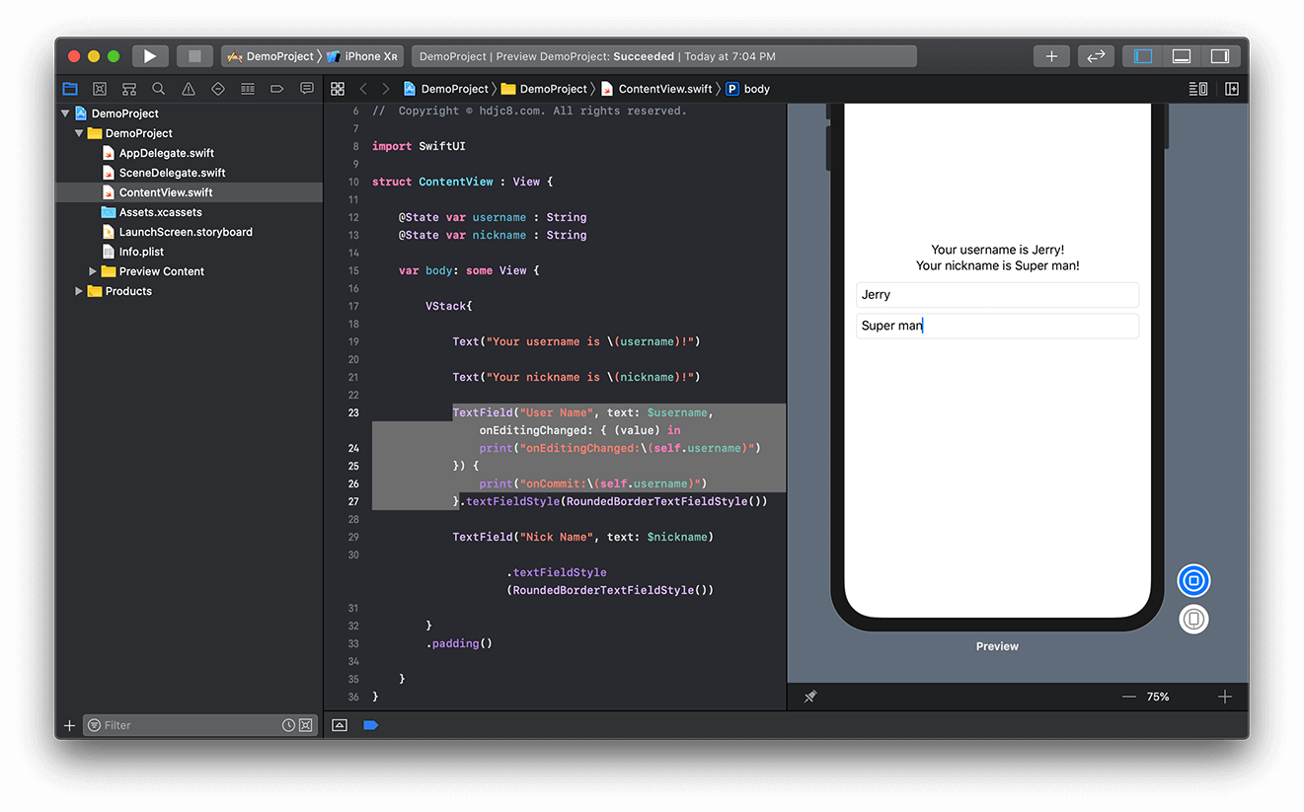The width and height of the screenshot is (1304, 812).
Task: Expand the Preview Content folder
Action: point(93,271)
